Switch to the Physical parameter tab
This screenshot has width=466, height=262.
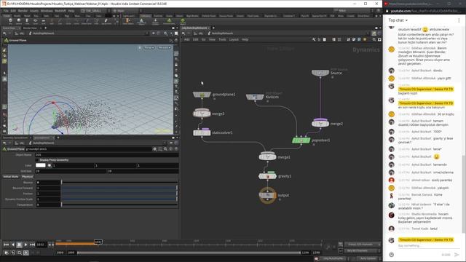[x=28, y=176]
